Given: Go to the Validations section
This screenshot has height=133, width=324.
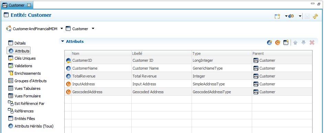Looking at the screenshot, I should (23, 66).
